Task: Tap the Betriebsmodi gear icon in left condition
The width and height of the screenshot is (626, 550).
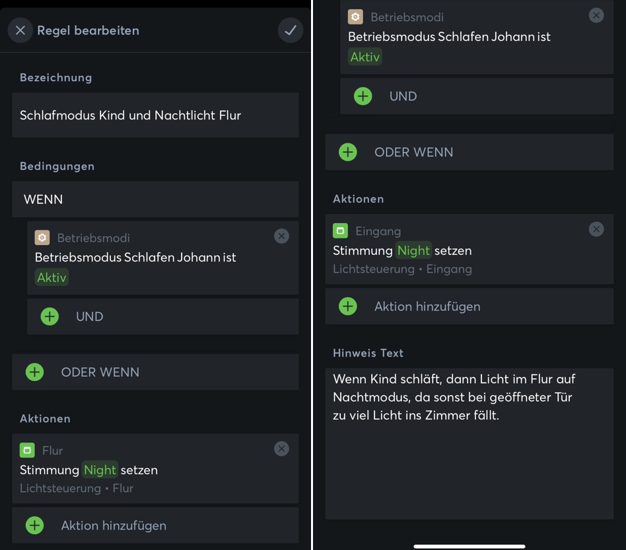Action: [42, 238]
